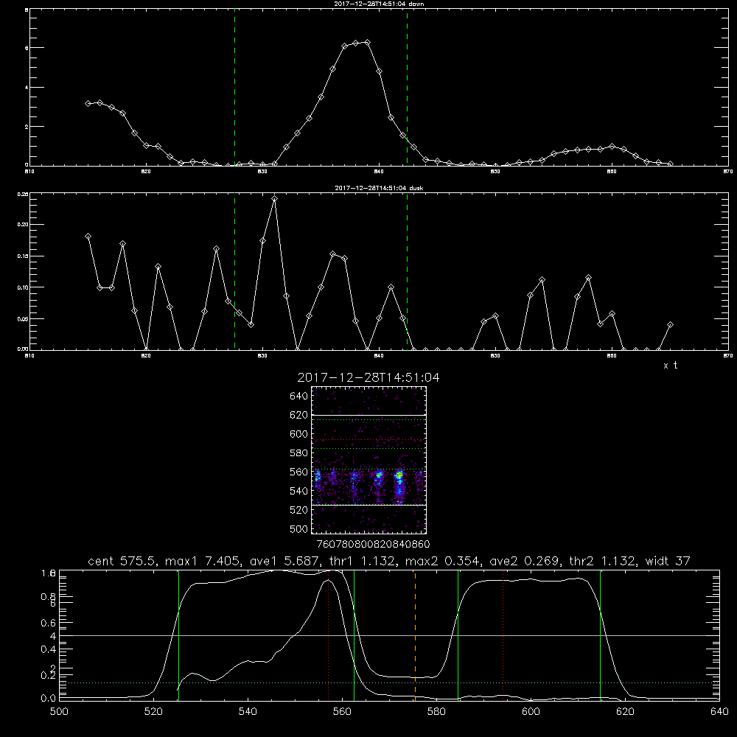
Task: Click right green dashed line in dusk plot
Action: (x=407, y=272)
